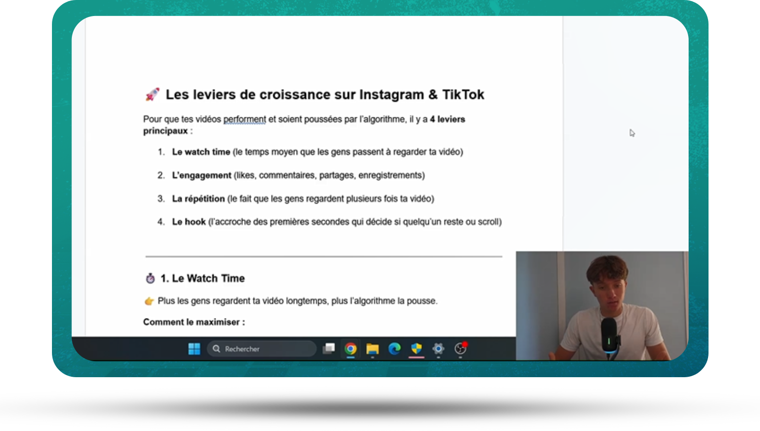
Task: Switch to Google Chrome in the taskbar
Action: (351, 349)
